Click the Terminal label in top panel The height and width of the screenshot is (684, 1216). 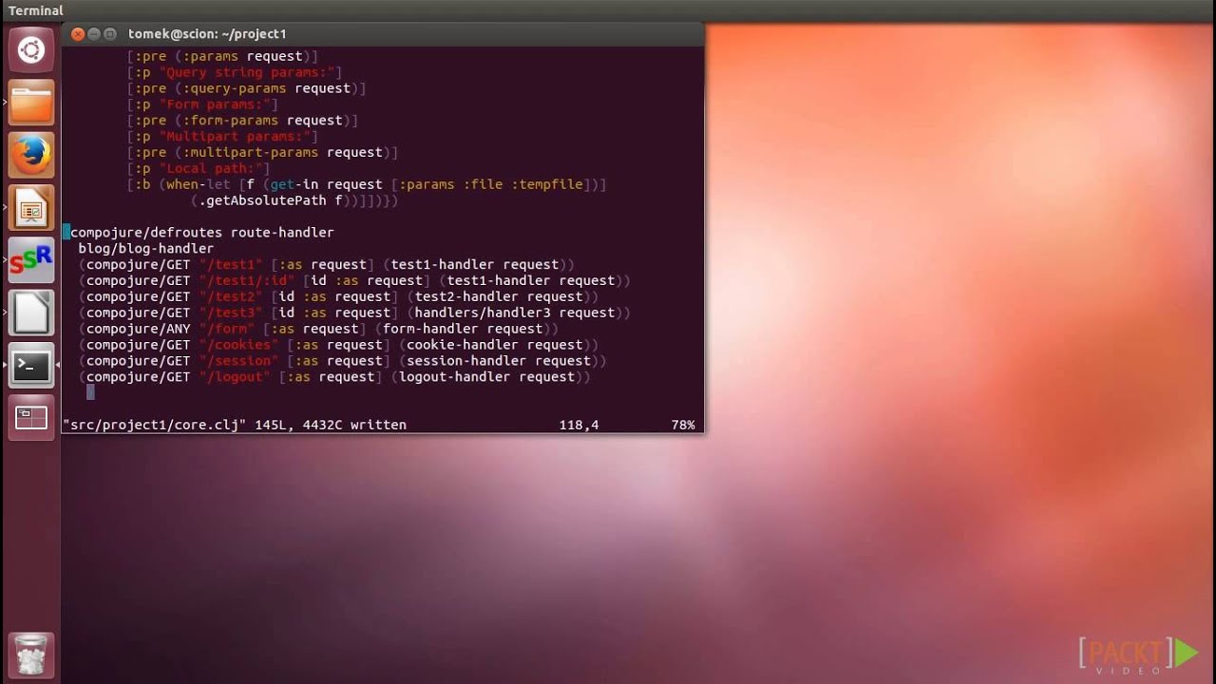35,10
